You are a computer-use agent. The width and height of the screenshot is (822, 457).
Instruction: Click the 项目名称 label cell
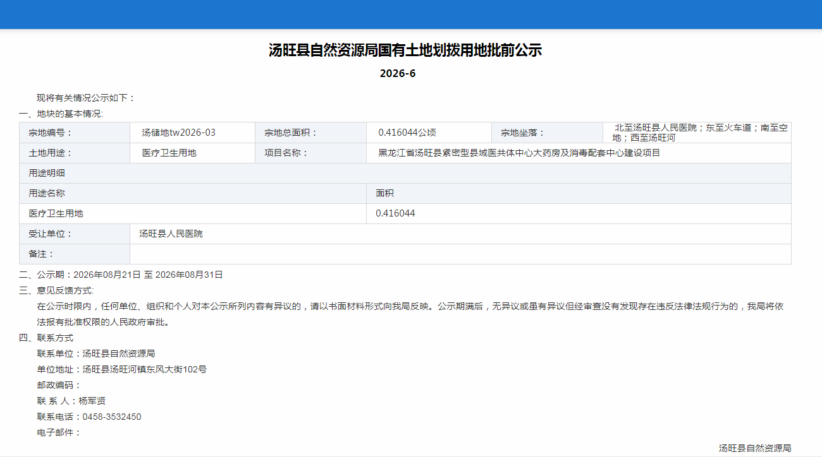(x=310, y=153)
